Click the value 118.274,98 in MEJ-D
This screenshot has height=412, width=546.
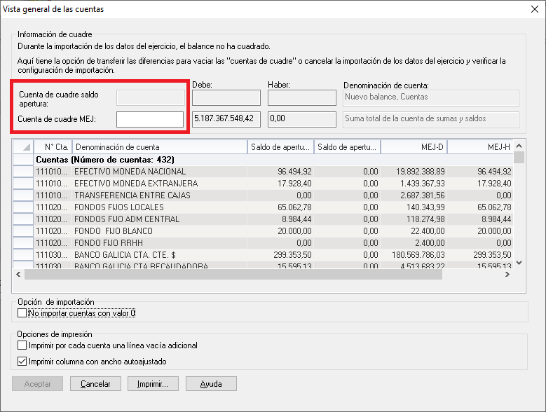(425, 219)
